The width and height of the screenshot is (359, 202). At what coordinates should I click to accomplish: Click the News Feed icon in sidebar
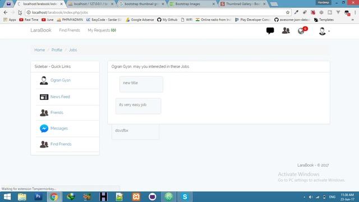click(44, 97)
